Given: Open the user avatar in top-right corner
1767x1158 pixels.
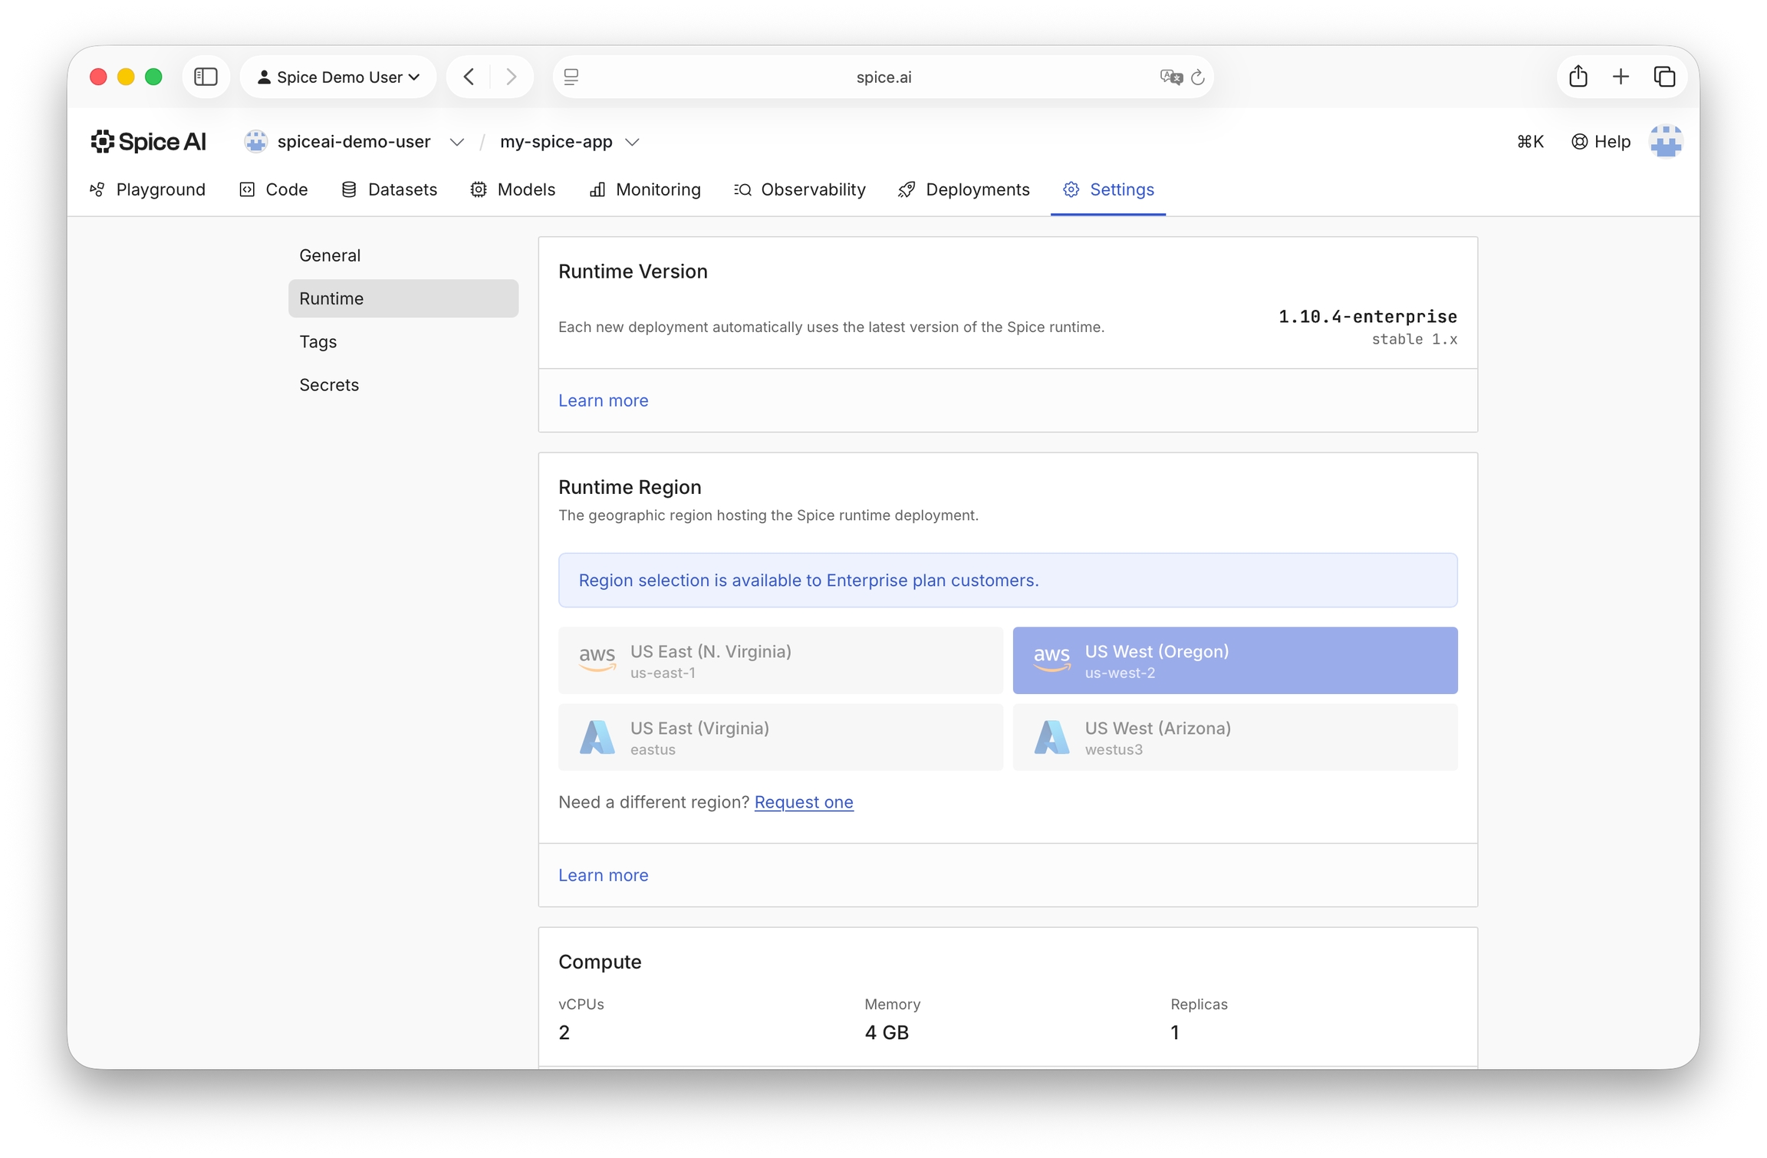Looking at the screenshot, I should click(1665, 142).
